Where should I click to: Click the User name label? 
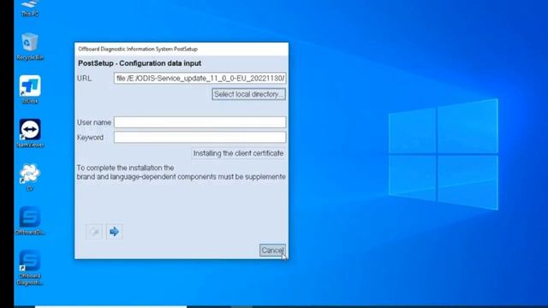(94, 122)
